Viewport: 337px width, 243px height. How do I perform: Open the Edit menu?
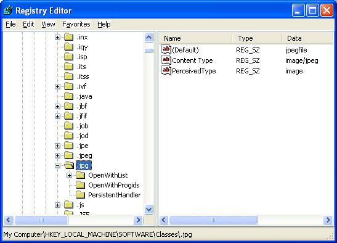coord(28,24)
